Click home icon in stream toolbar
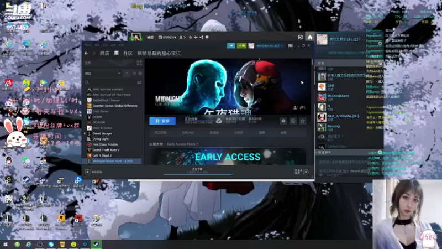442x249 pixels. pos(310,37)
